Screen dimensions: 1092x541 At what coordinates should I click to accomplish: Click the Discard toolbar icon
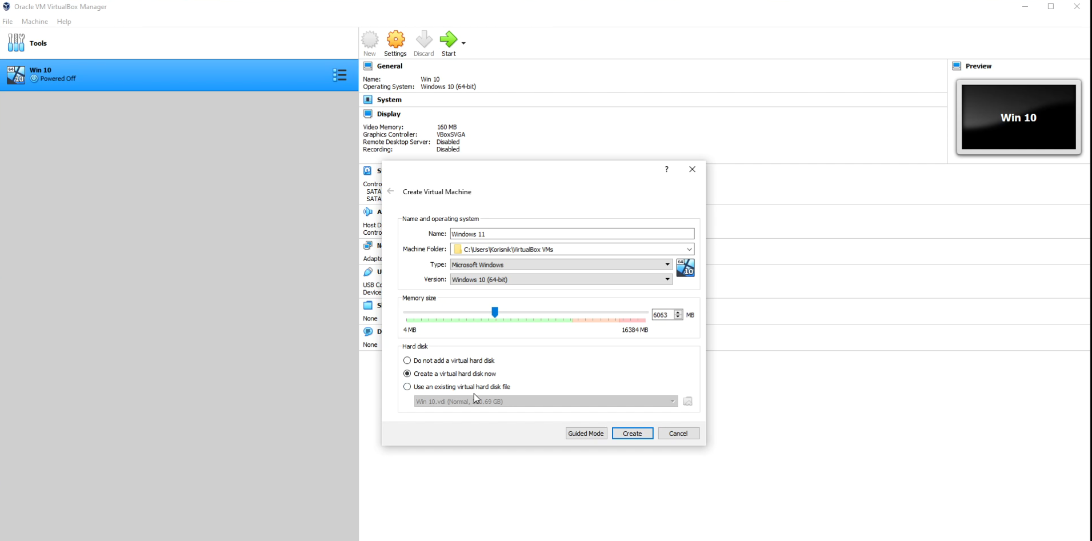424,39
